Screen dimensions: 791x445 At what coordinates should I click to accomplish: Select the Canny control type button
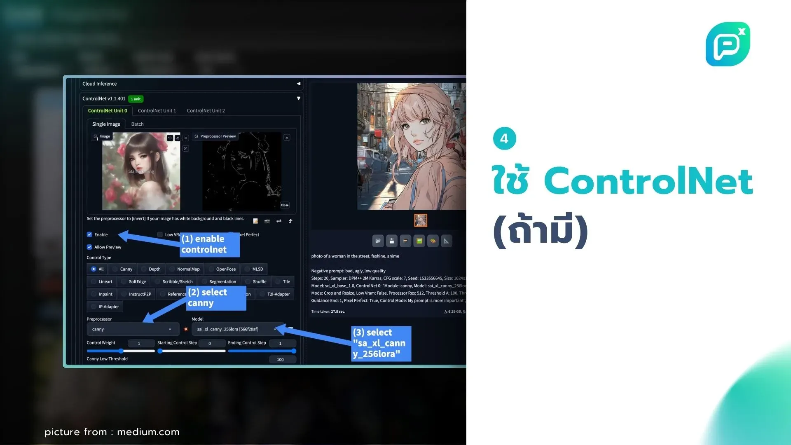click(125, 269)
